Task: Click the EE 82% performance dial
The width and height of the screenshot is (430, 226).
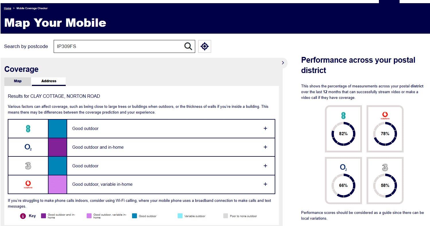Action: click(x=343, y=134)
